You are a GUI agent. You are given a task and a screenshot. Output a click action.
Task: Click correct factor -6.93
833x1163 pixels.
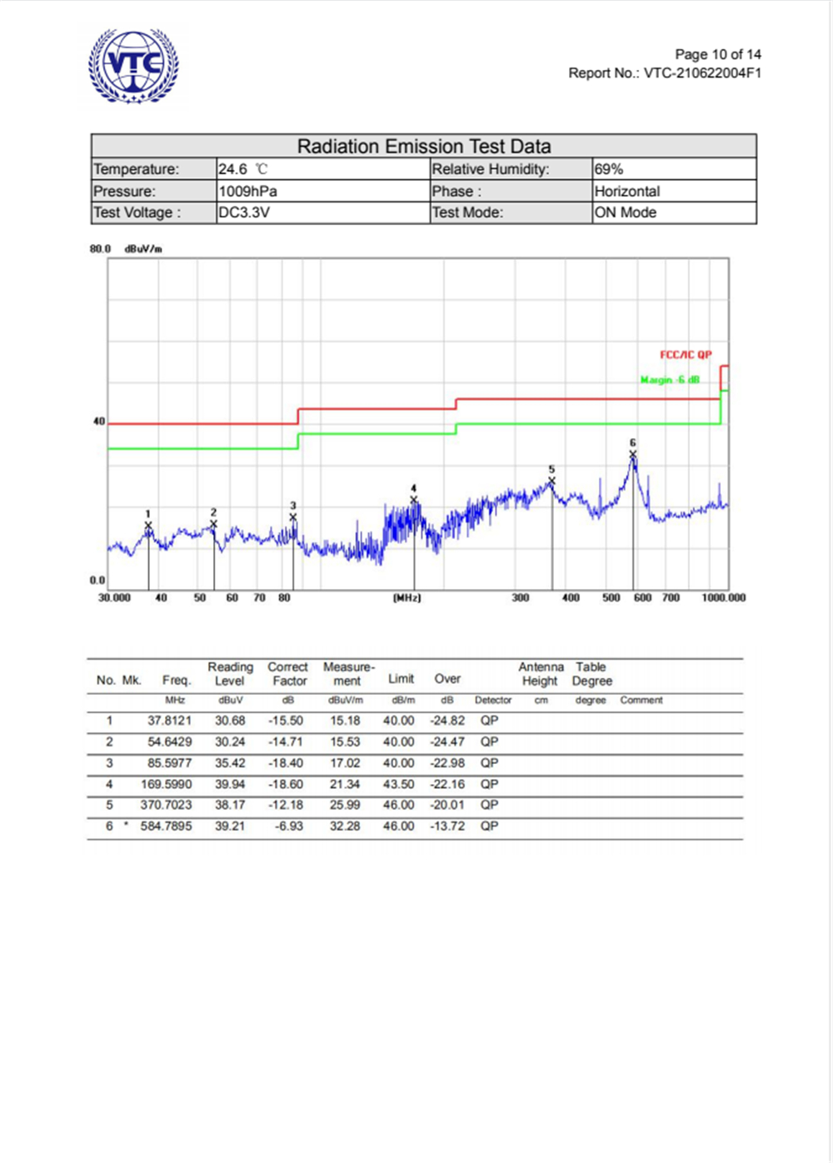pos(289,826)
